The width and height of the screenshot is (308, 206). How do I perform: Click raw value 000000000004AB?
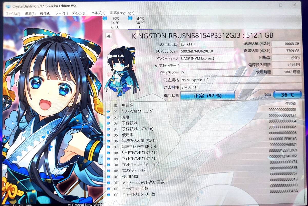coord(284,191)
